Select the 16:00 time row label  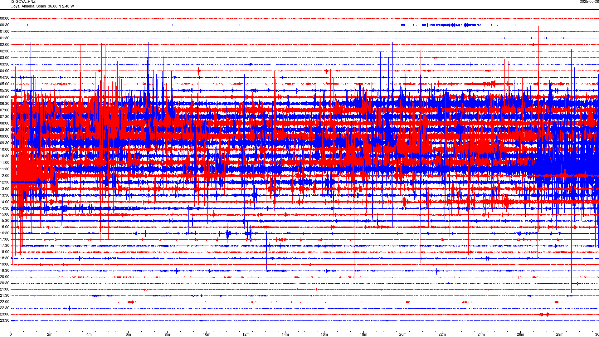(5, 227)
